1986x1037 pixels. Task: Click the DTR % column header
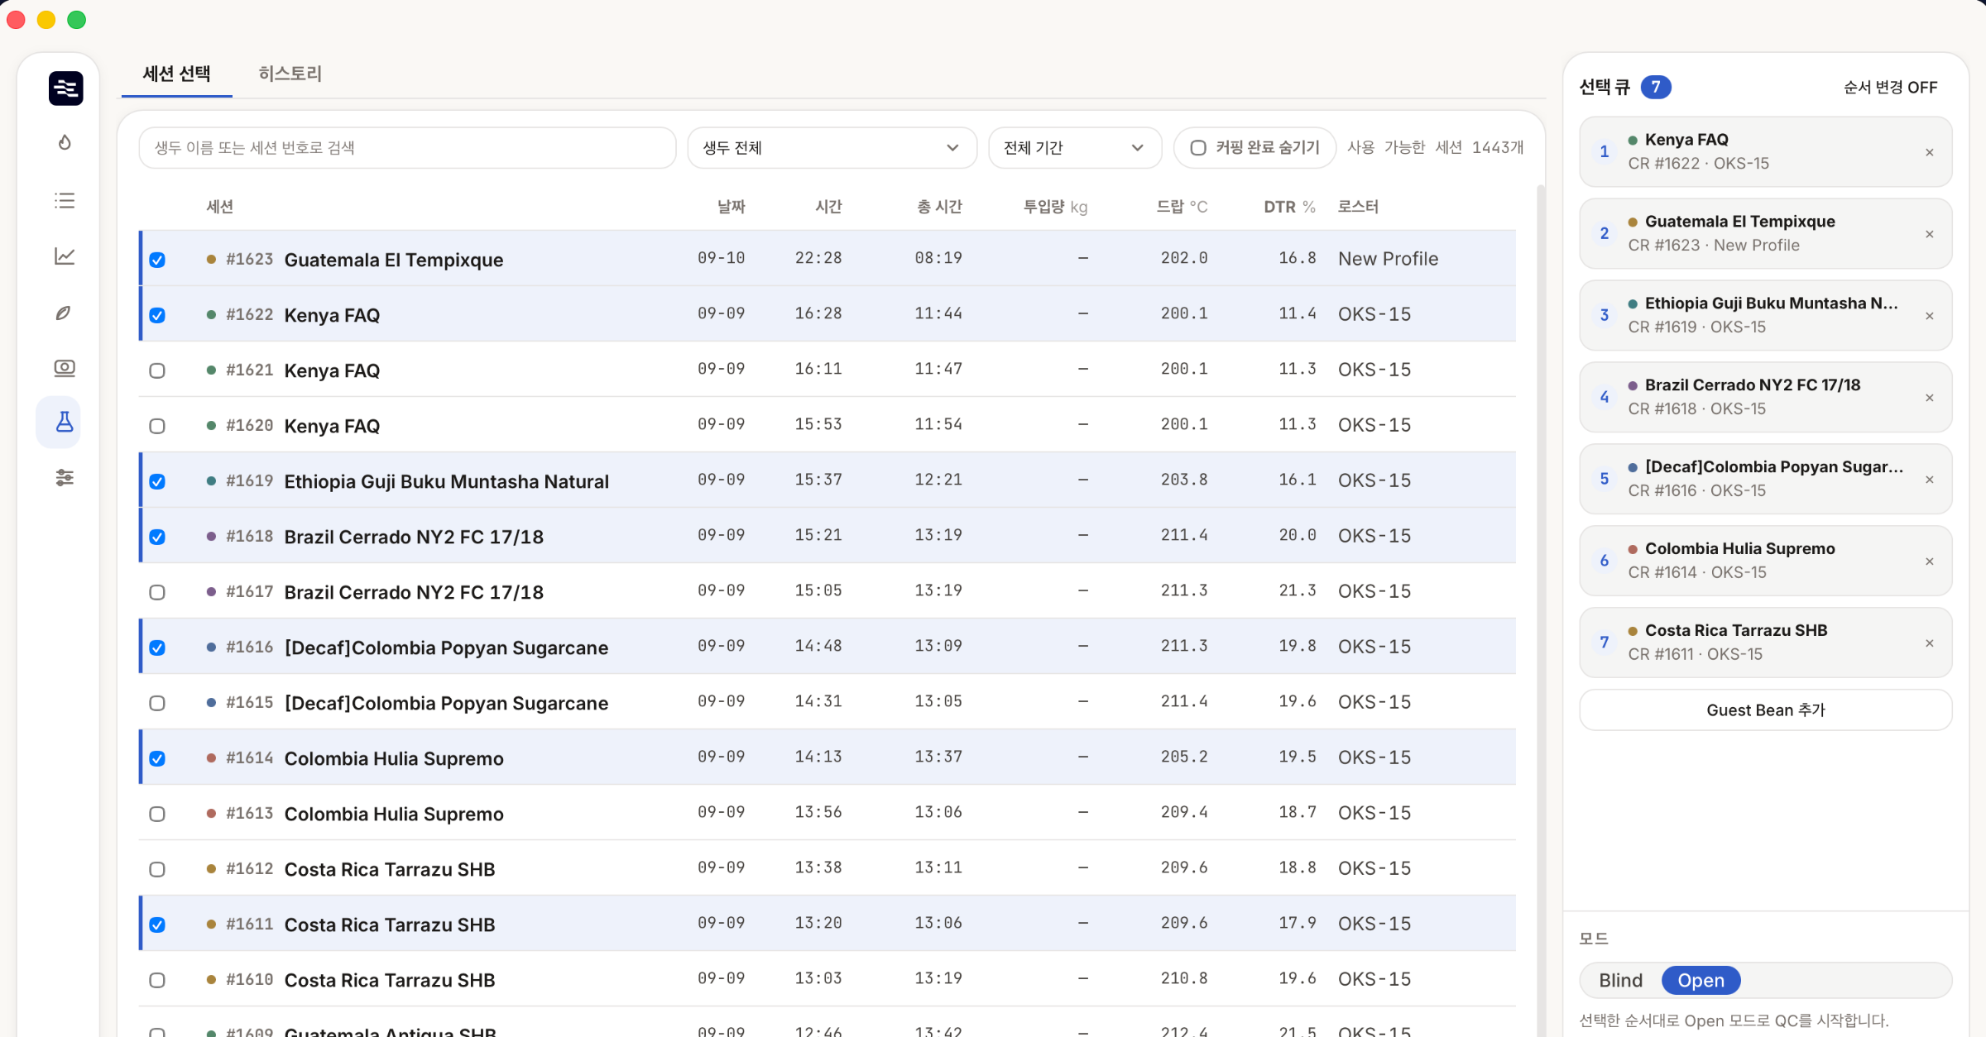(x=1289, y=207)
